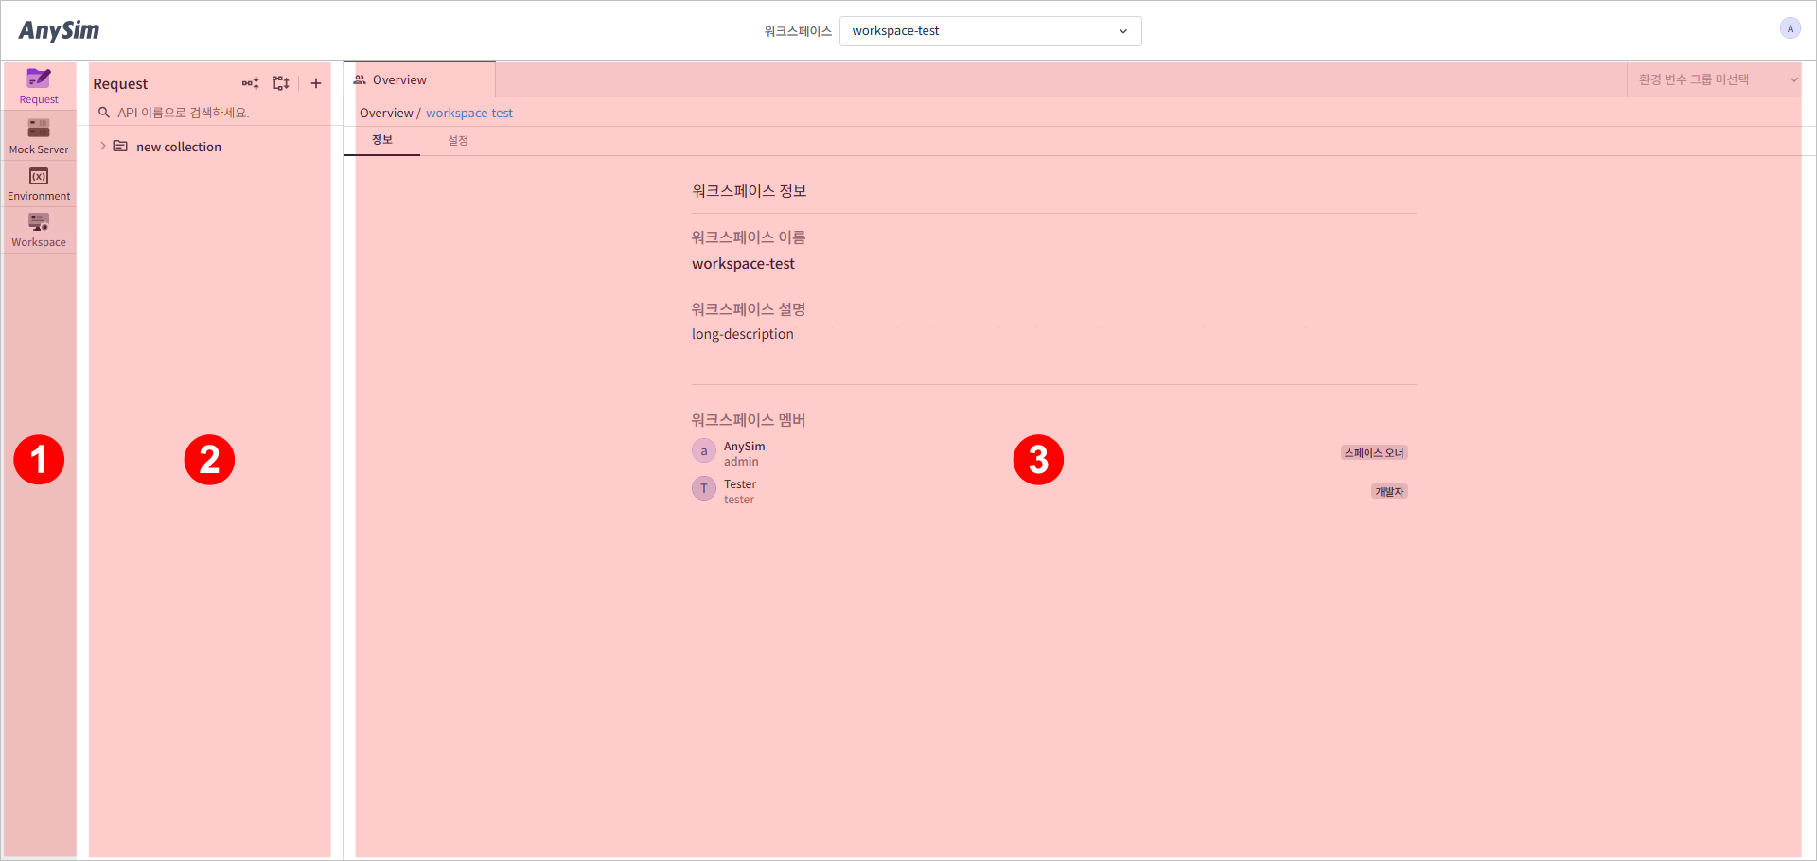Open the Request section in the sidebar
The image size is (1817, 861).
pyautogui.click(x=39, y=85)
